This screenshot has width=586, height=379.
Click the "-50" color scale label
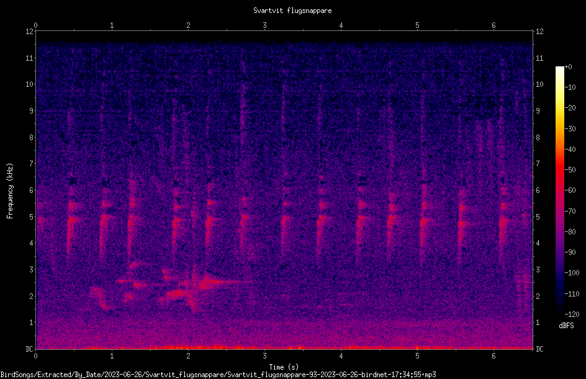point(570,170)
